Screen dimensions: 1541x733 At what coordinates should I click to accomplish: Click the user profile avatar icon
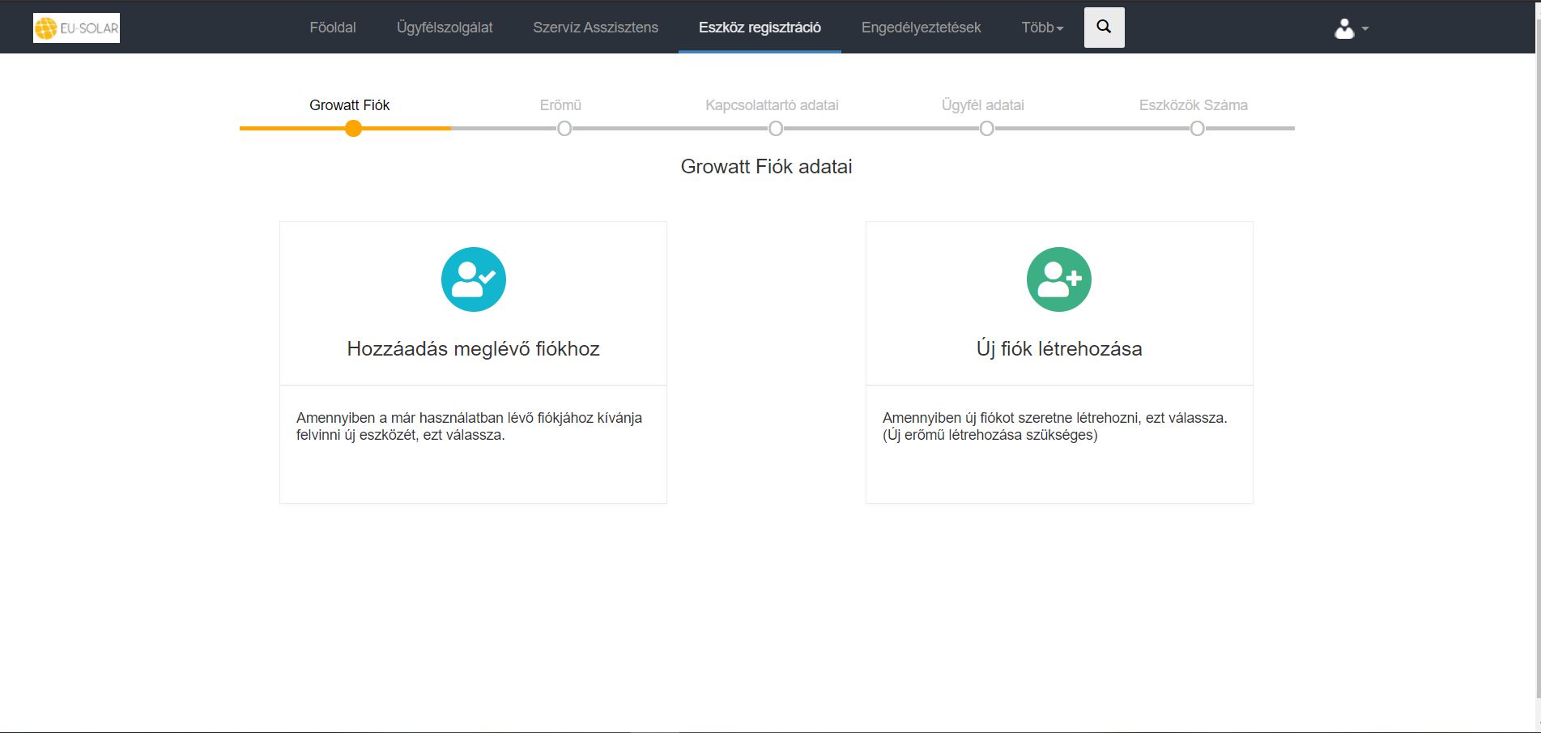1343,29
